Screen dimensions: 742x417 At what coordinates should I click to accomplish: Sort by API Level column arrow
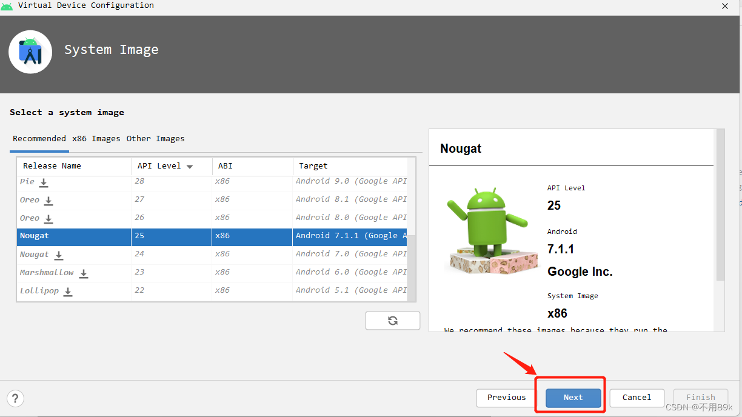(190, 167)
